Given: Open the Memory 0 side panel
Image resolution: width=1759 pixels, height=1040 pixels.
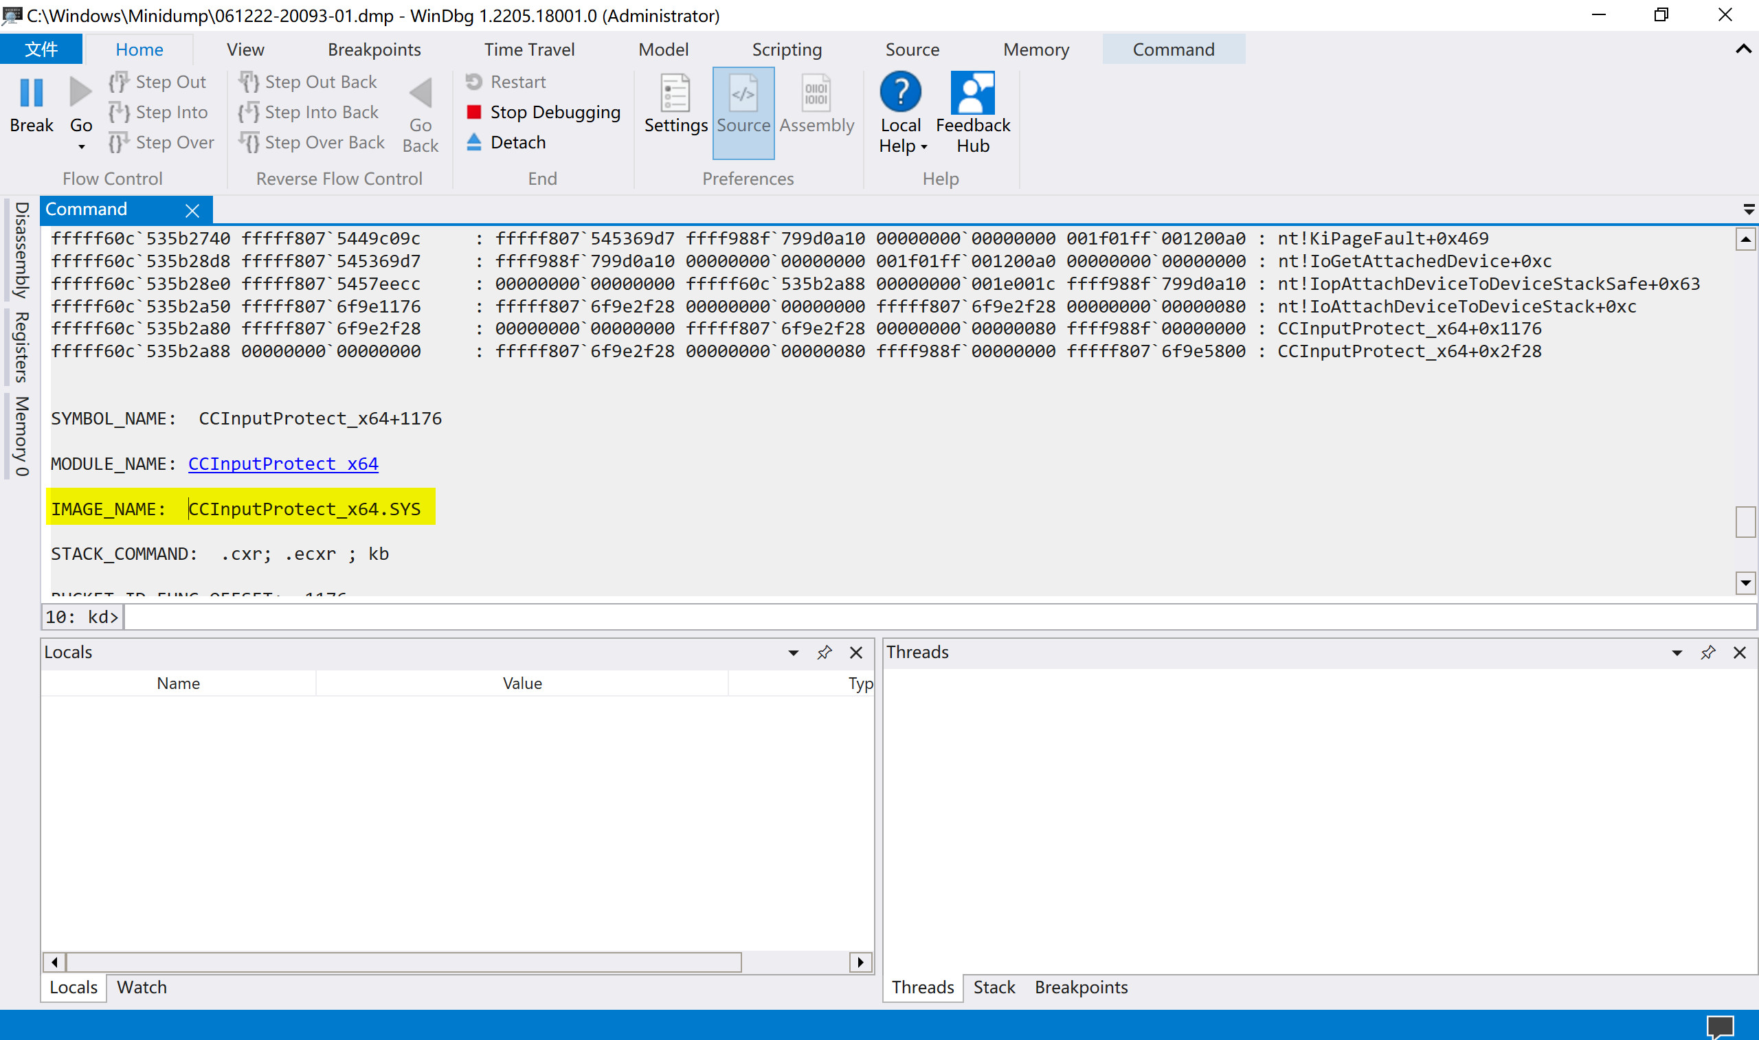Looking at the screenshot, I should tap(21, 437).
